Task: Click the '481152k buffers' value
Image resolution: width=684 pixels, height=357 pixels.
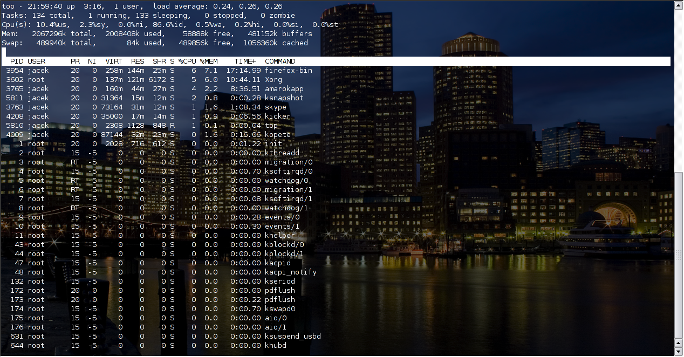Action: pyautogui.click(x=280, y=34)
